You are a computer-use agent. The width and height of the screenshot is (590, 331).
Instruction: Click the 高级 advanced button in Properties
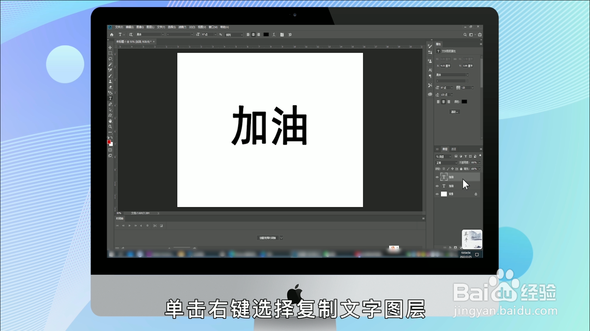coord(454,111)
